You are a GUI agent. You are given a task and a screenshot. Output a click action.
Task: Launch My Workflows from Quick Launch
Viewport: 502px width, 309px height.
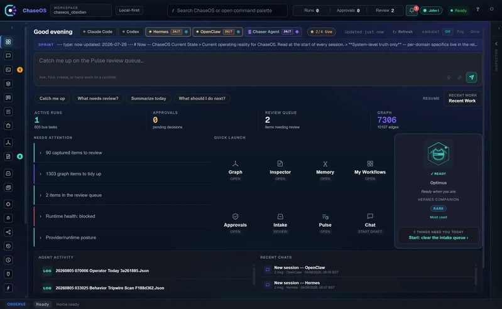click(370, 170)
